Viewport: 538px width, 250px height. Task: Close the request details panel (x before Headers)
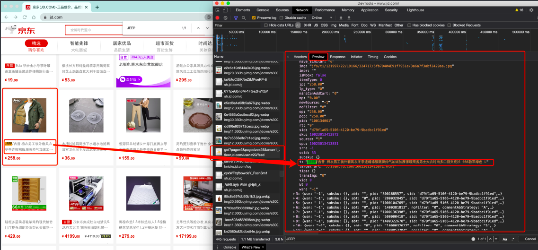point(288,57)
